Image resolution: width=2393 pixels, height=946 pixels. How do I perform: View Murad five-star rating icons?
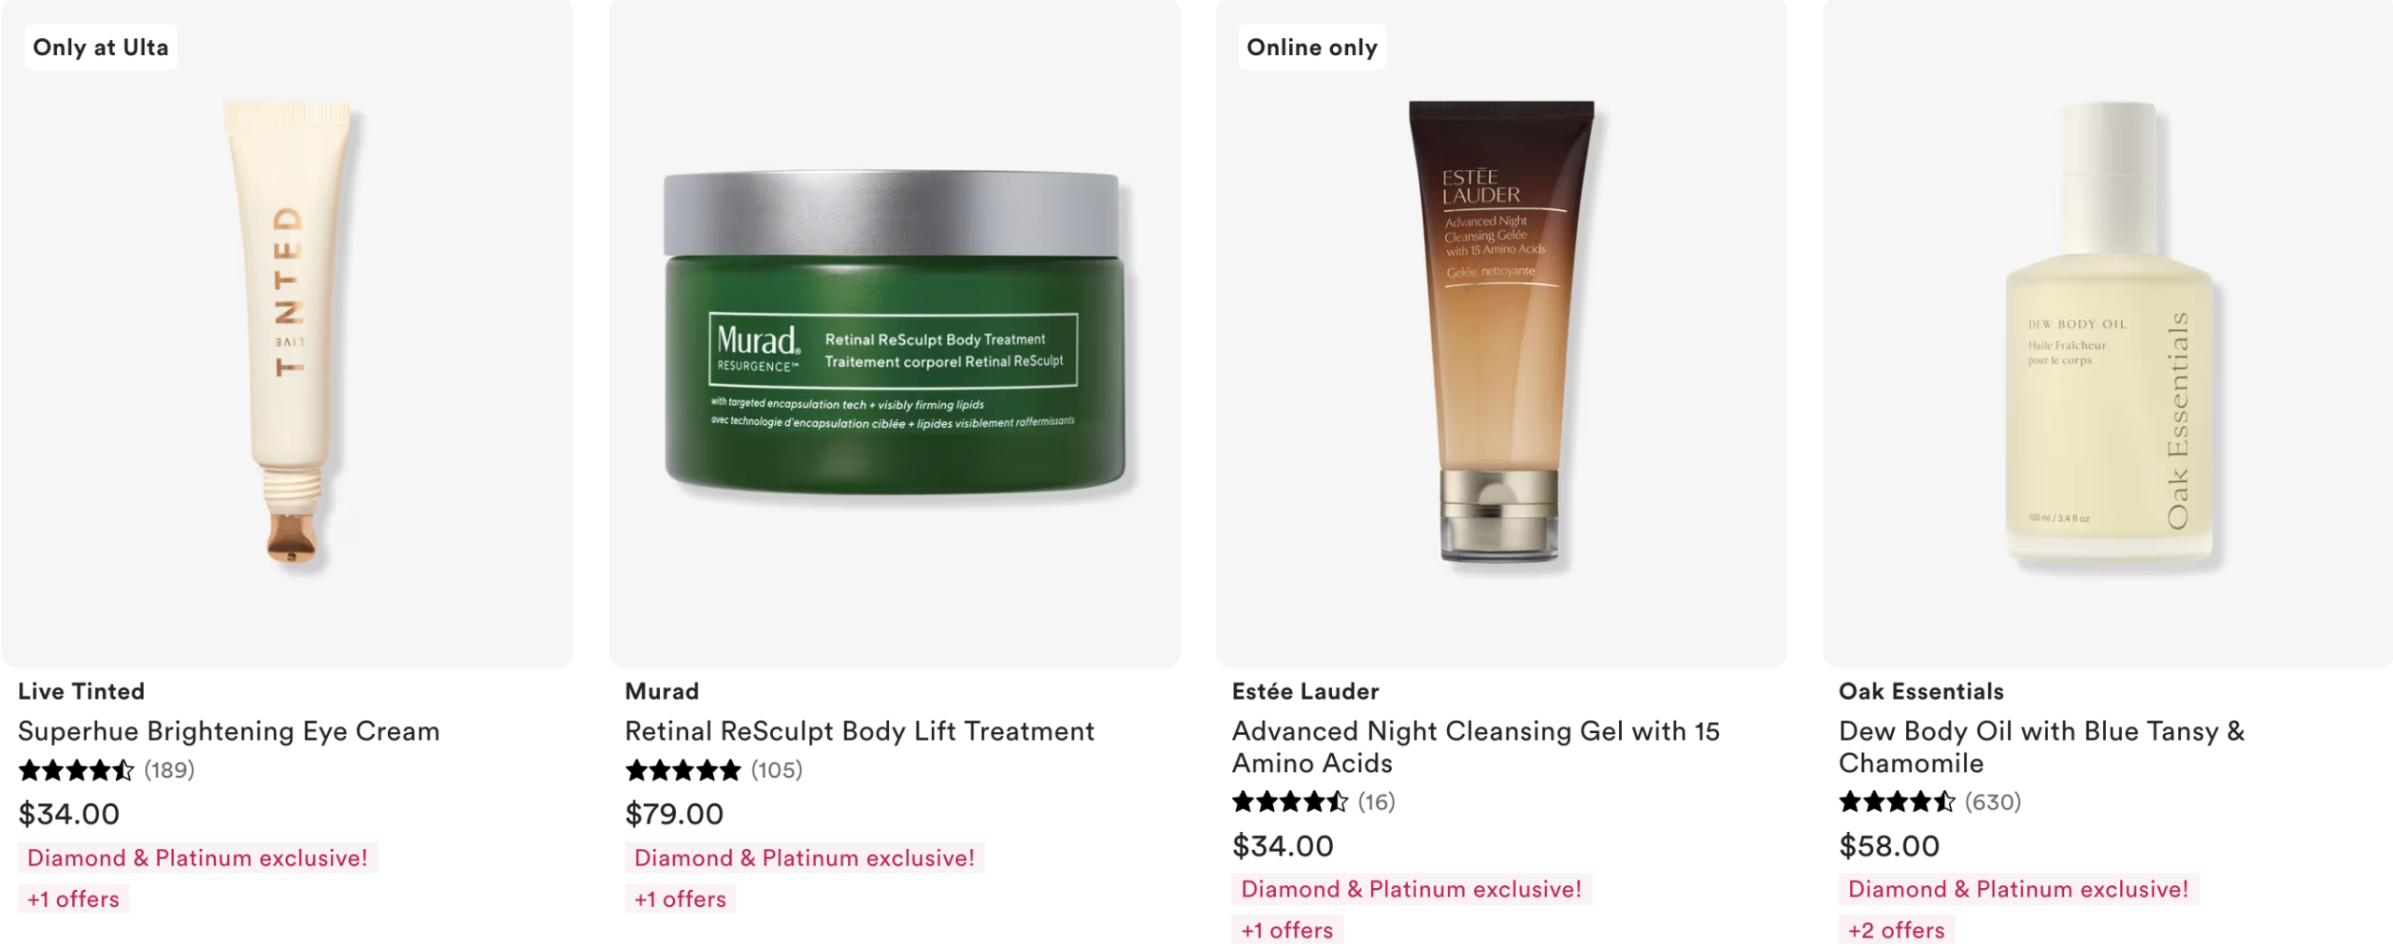(683, 770)
